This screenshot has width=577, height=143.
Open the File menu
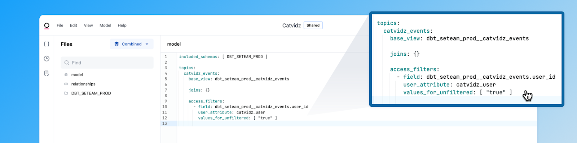click(x=60, y=26)
